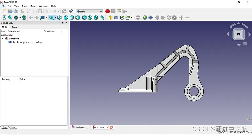
Task: Refresh and recompute the document
Action: (x=64, y=11)
